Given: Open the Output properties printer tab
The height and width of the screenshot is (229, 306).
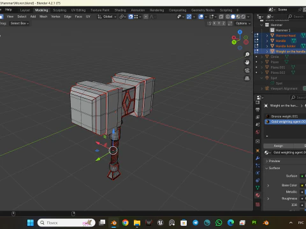Looking at the screenshot, I should [x=258, y=109].
